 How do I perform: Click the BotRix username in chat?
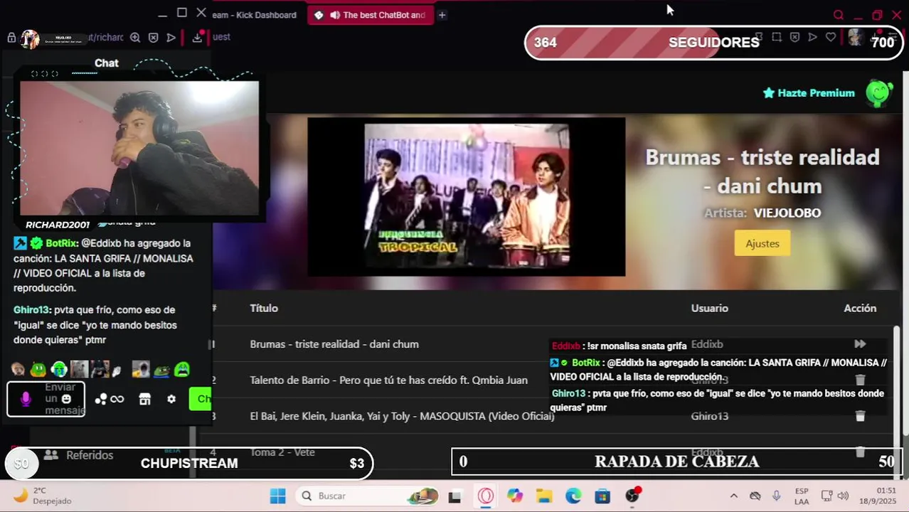tap(61, 243)
